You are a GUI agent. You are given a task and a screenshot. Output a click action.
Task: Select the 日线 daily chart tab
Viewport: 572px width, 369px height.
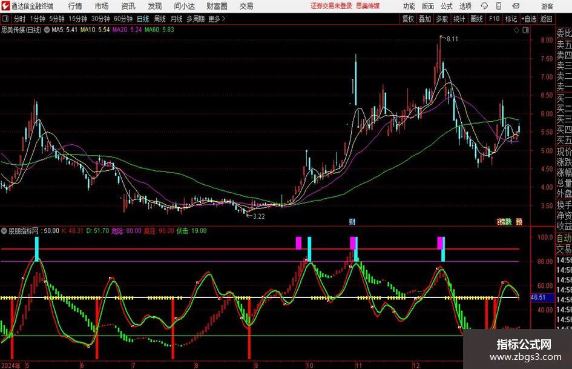click(143, 19)
